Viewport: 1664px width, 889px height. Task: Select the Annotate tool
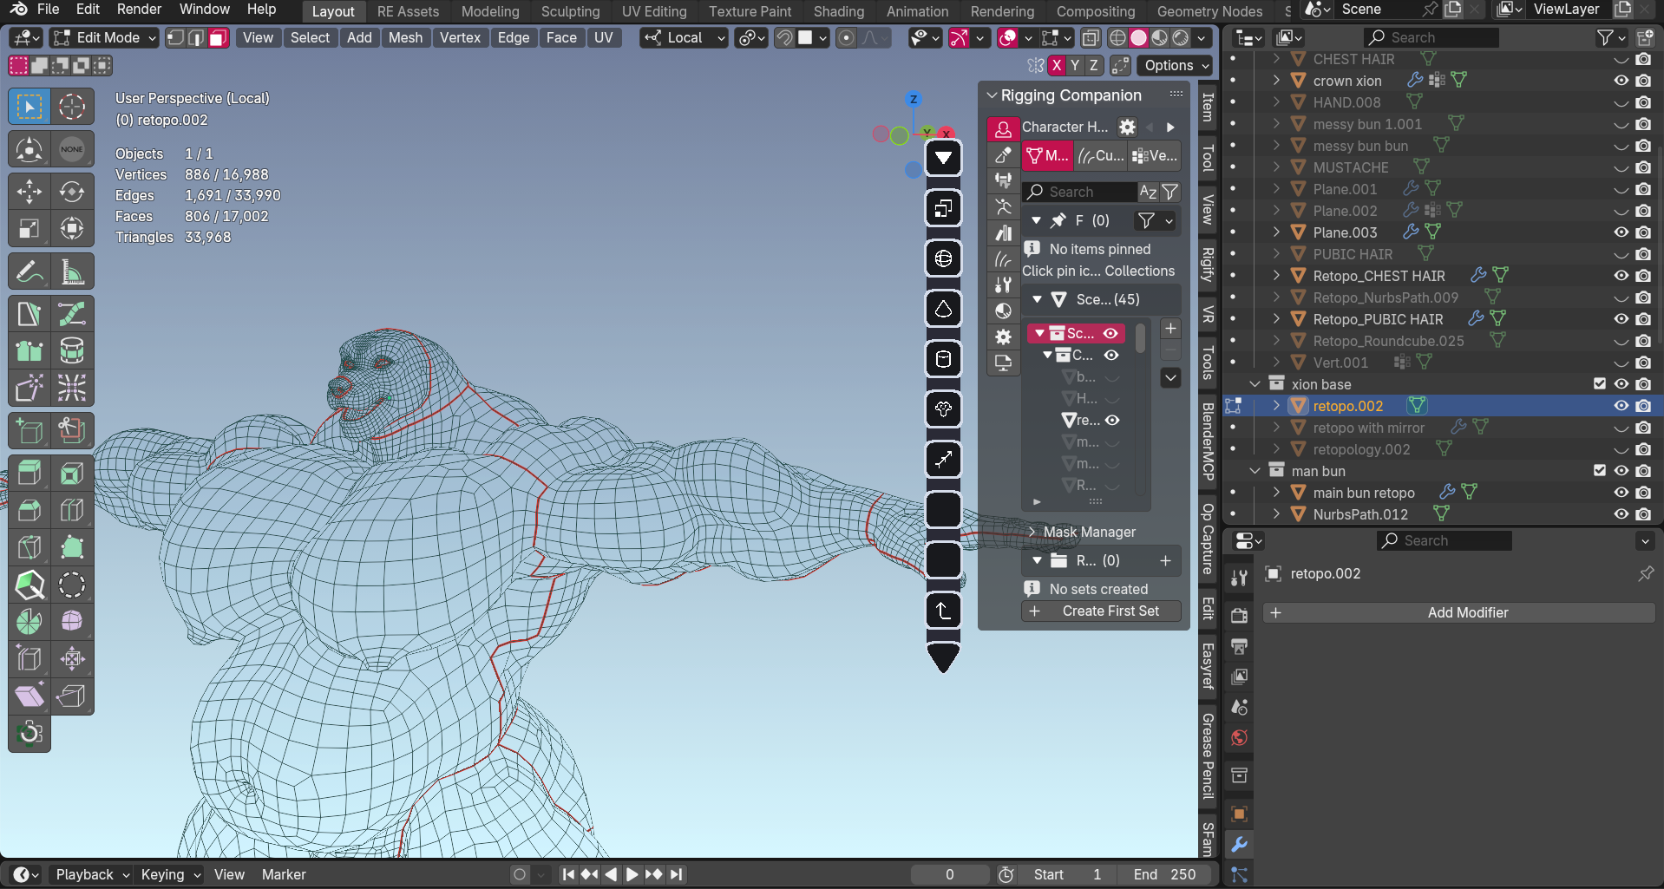pyautogui.click(x=29, y=272)
